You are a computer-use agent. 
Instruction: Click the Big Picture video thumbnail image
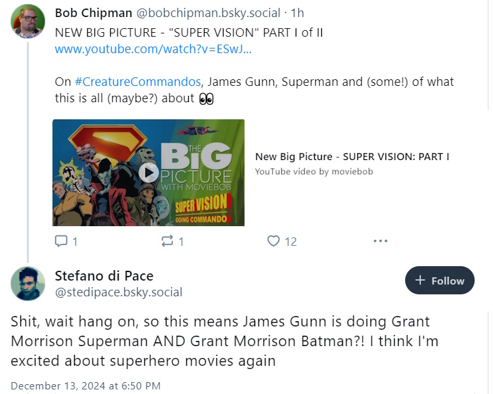148,172
